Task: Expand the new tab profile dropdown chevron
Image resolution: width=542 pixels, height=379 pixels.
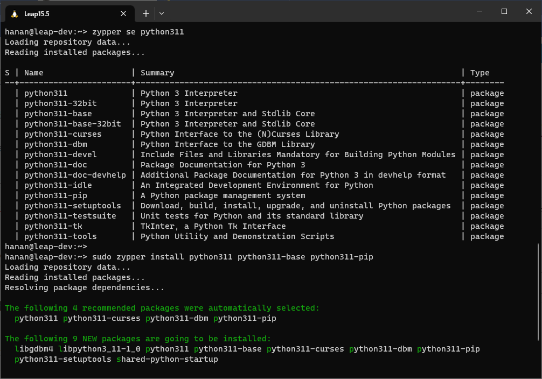Action: click(x=162, y=14)
